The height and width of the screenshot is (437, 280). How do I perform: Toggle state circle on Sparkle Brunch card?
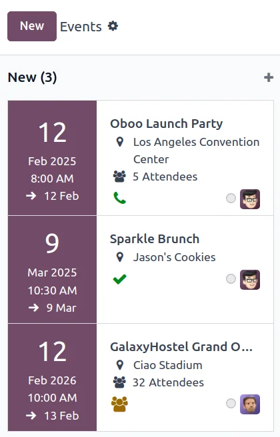click(231, 278)
